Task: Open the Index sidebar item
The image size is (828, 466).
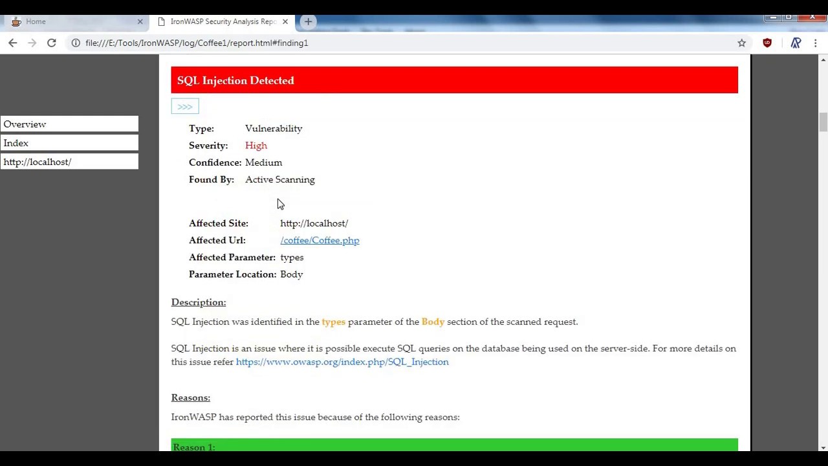Action: coord(69,143)
